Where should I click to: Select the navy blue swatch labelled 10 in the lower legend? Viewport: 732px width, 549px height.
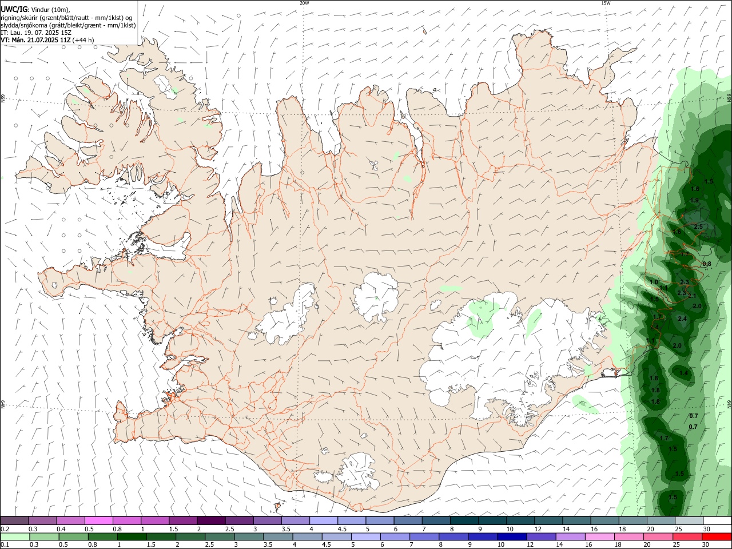click(x=511, y=537)
